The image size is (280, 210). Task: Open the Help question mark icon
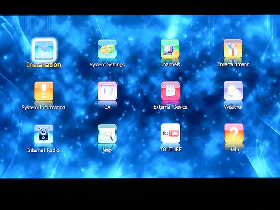pos(234,133)
